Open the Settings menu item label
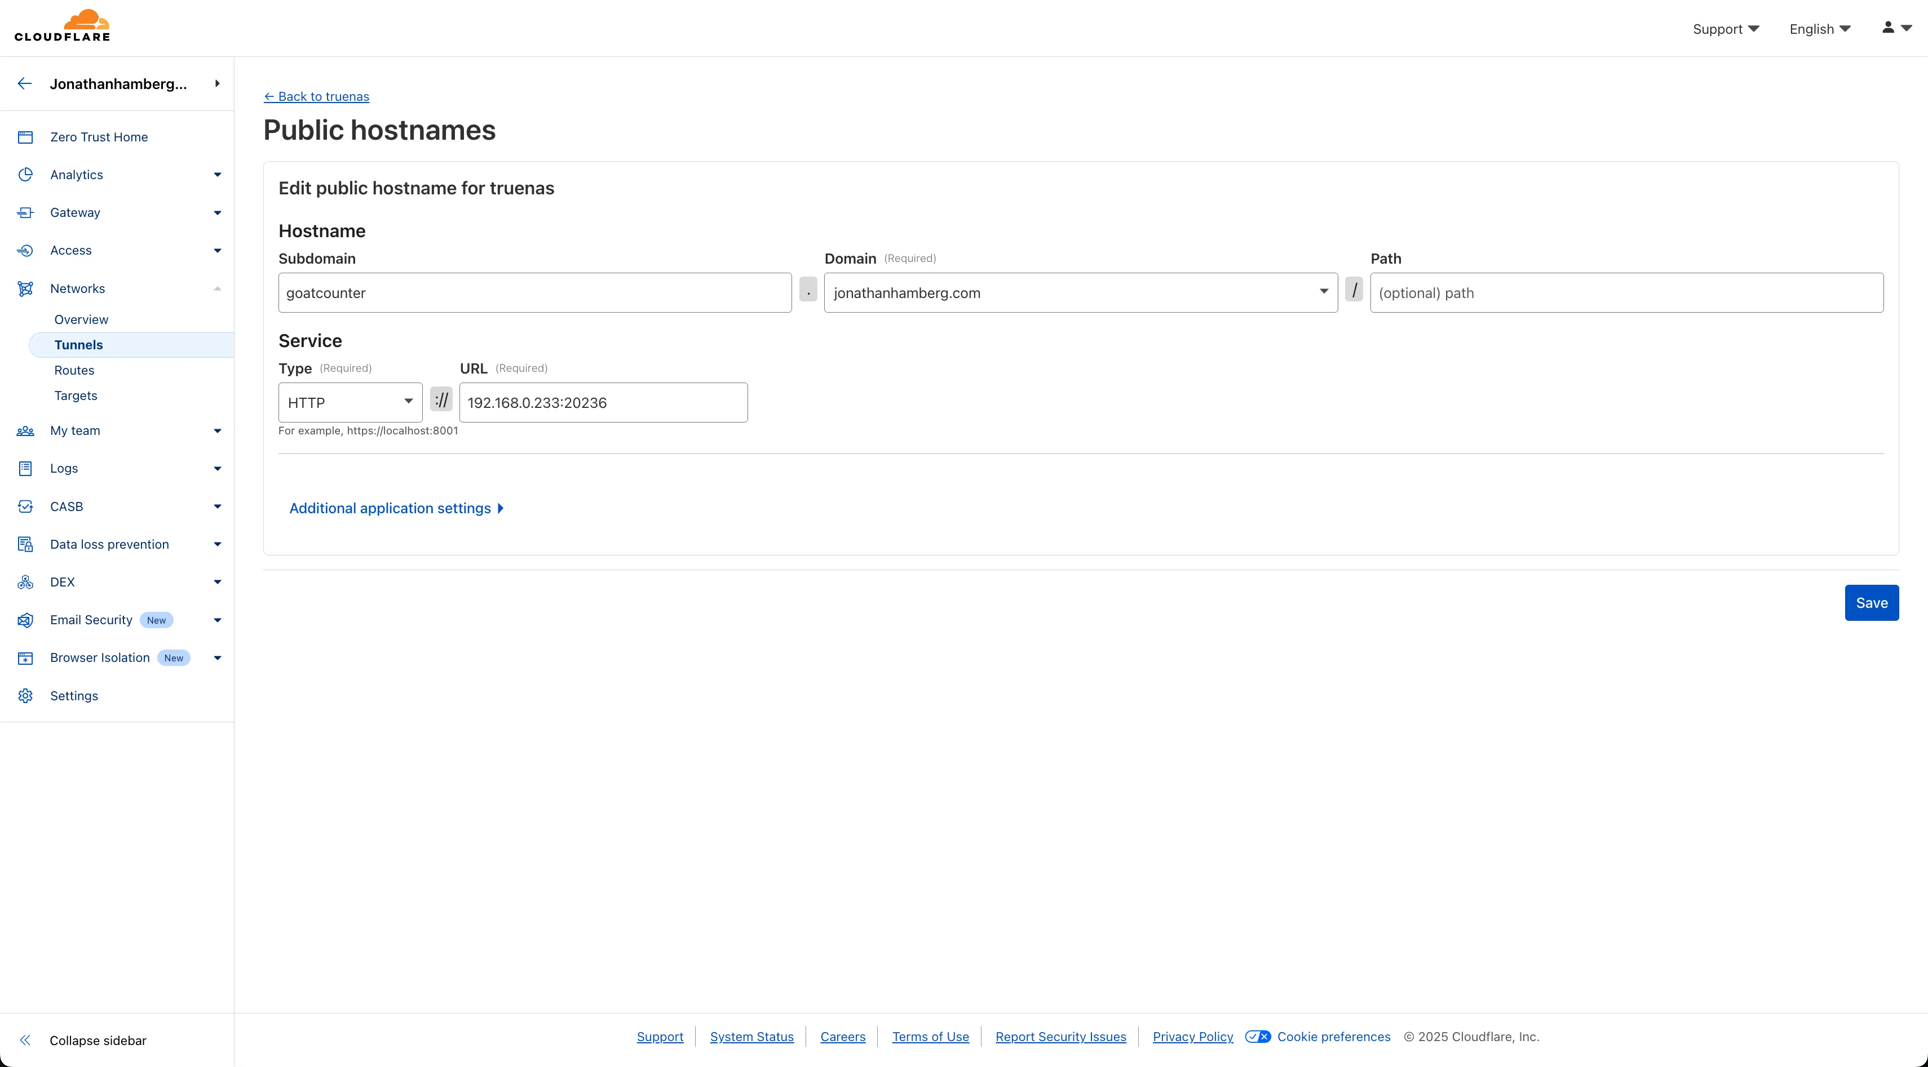The height and width of the screenshot is (1067, 1928). (x=74, y=696)
